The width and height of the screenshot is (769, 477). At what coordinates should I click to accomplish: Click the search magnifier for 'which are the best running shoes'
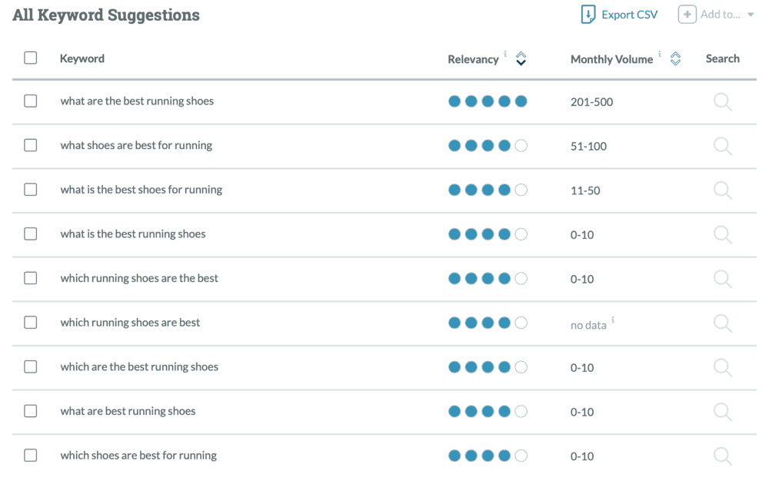click(722, 367)
